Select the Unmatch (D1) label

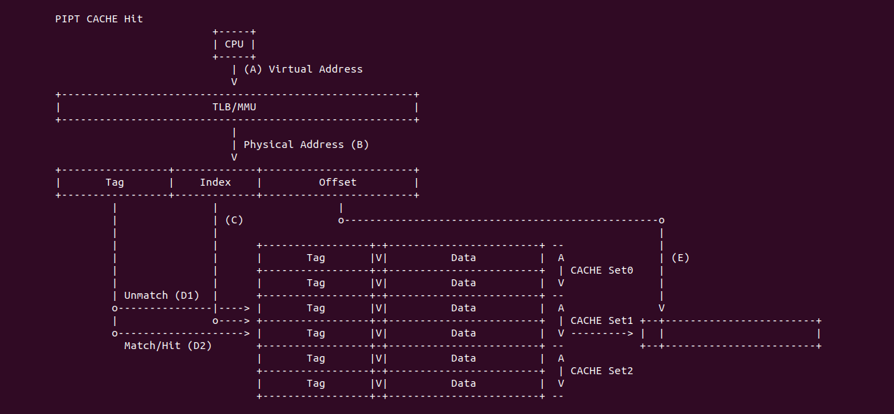point(161,295)
